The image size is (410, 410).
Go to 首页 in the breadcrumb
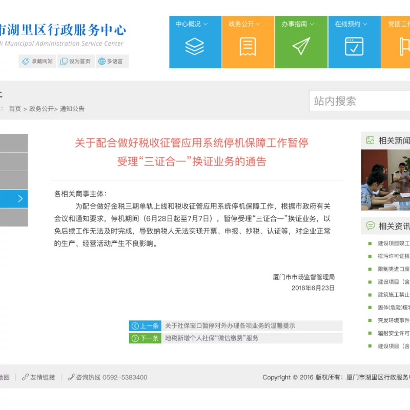15,109
